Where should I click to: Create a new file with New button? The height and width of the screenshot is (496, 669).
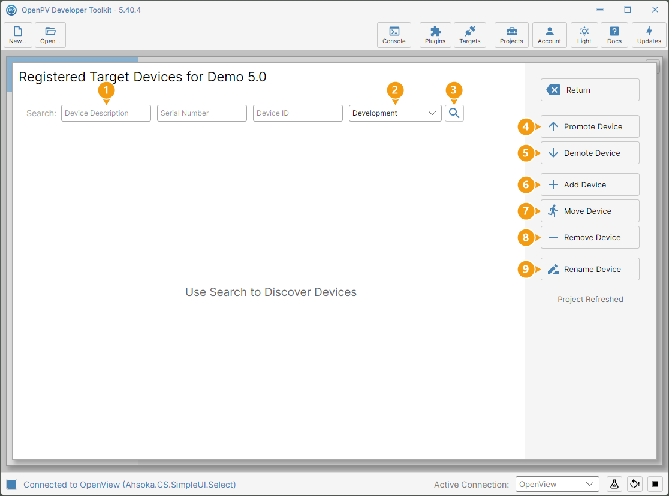(18, 35)
